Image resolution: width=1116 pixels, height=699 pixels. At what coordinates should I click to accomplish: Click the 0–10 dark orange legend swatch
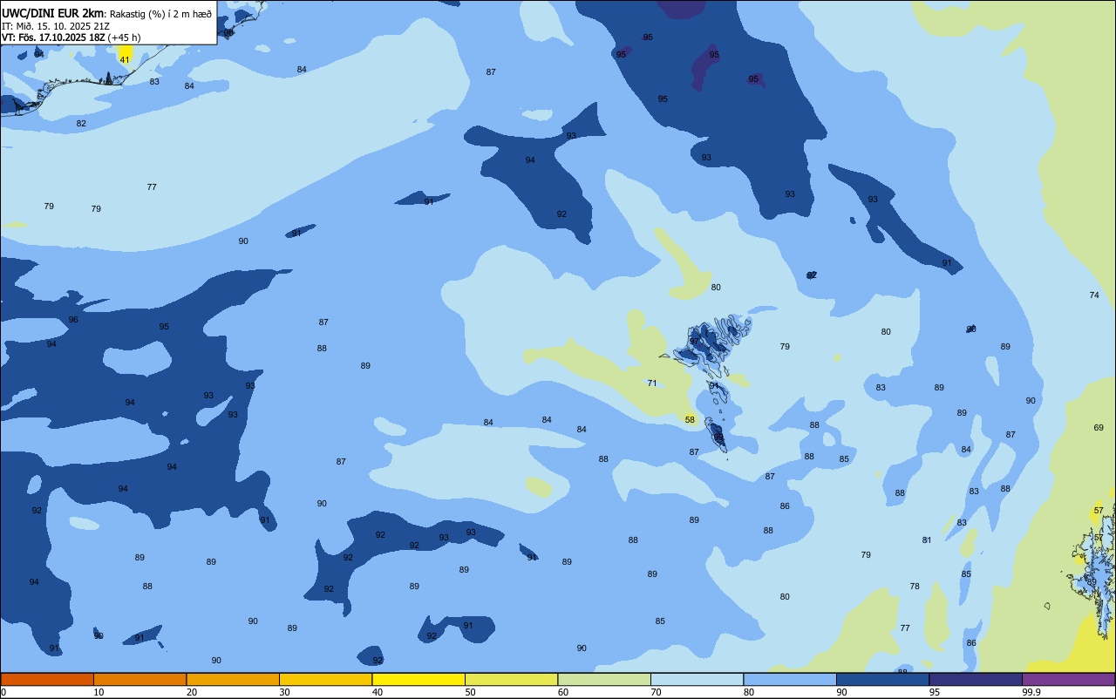point(47,679)
